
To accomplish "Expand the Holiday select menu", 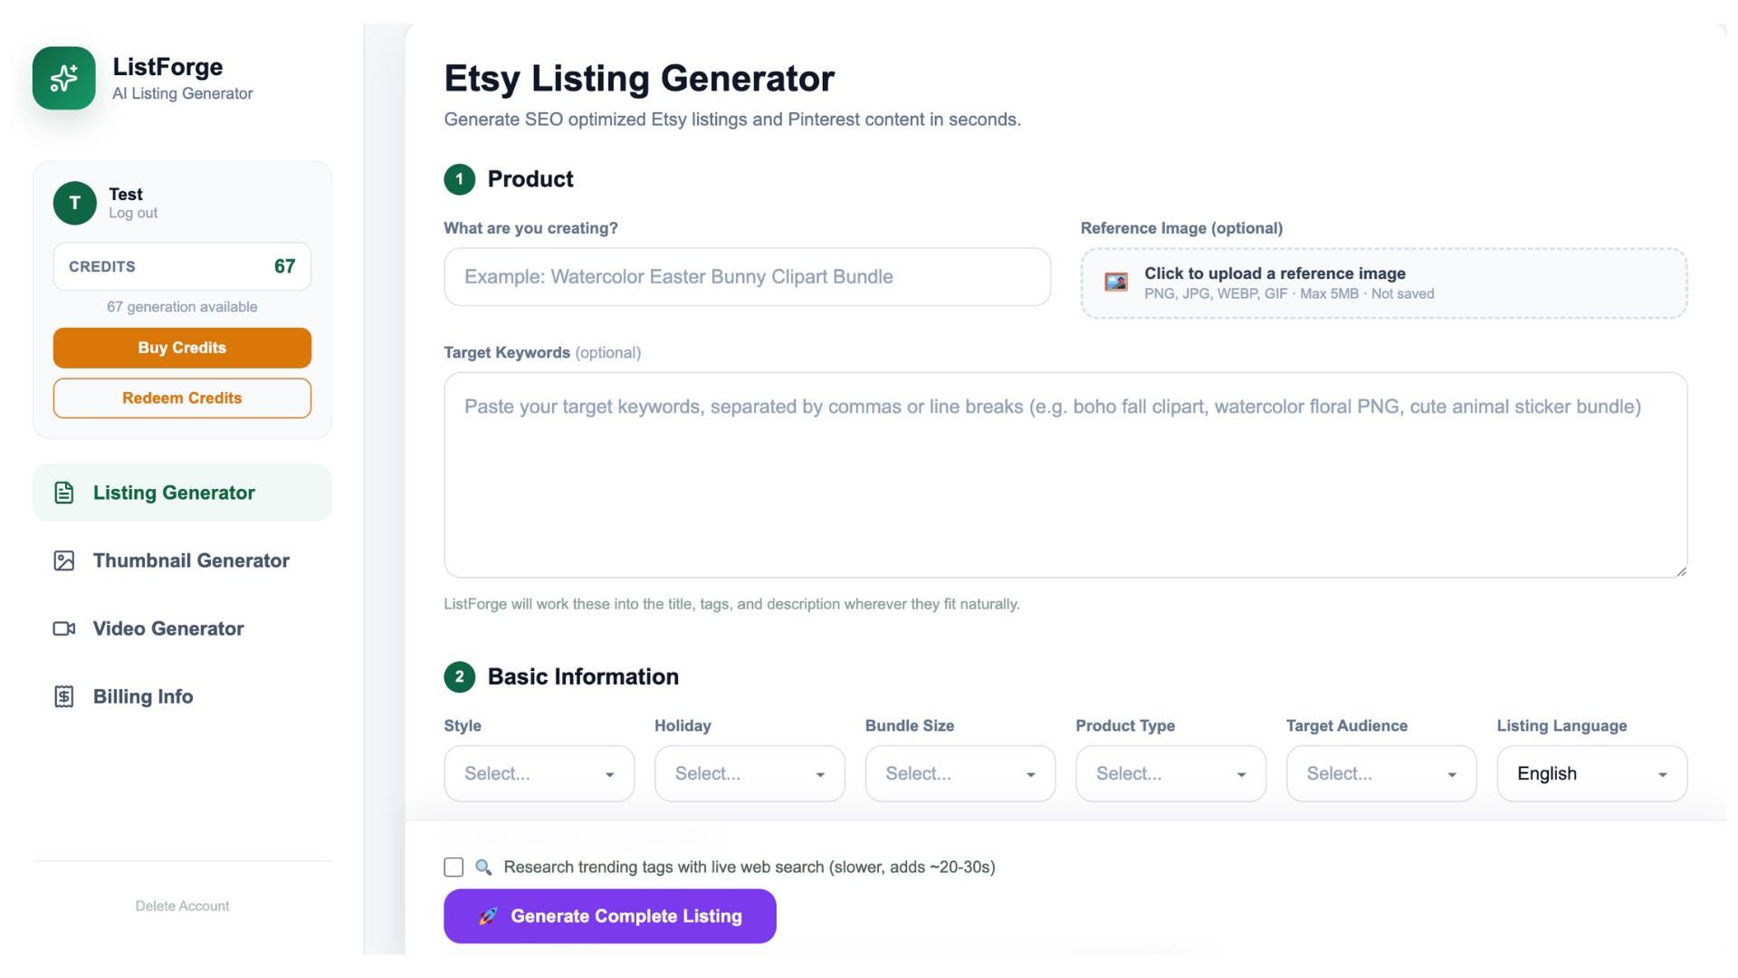I will tap(750, 773).
